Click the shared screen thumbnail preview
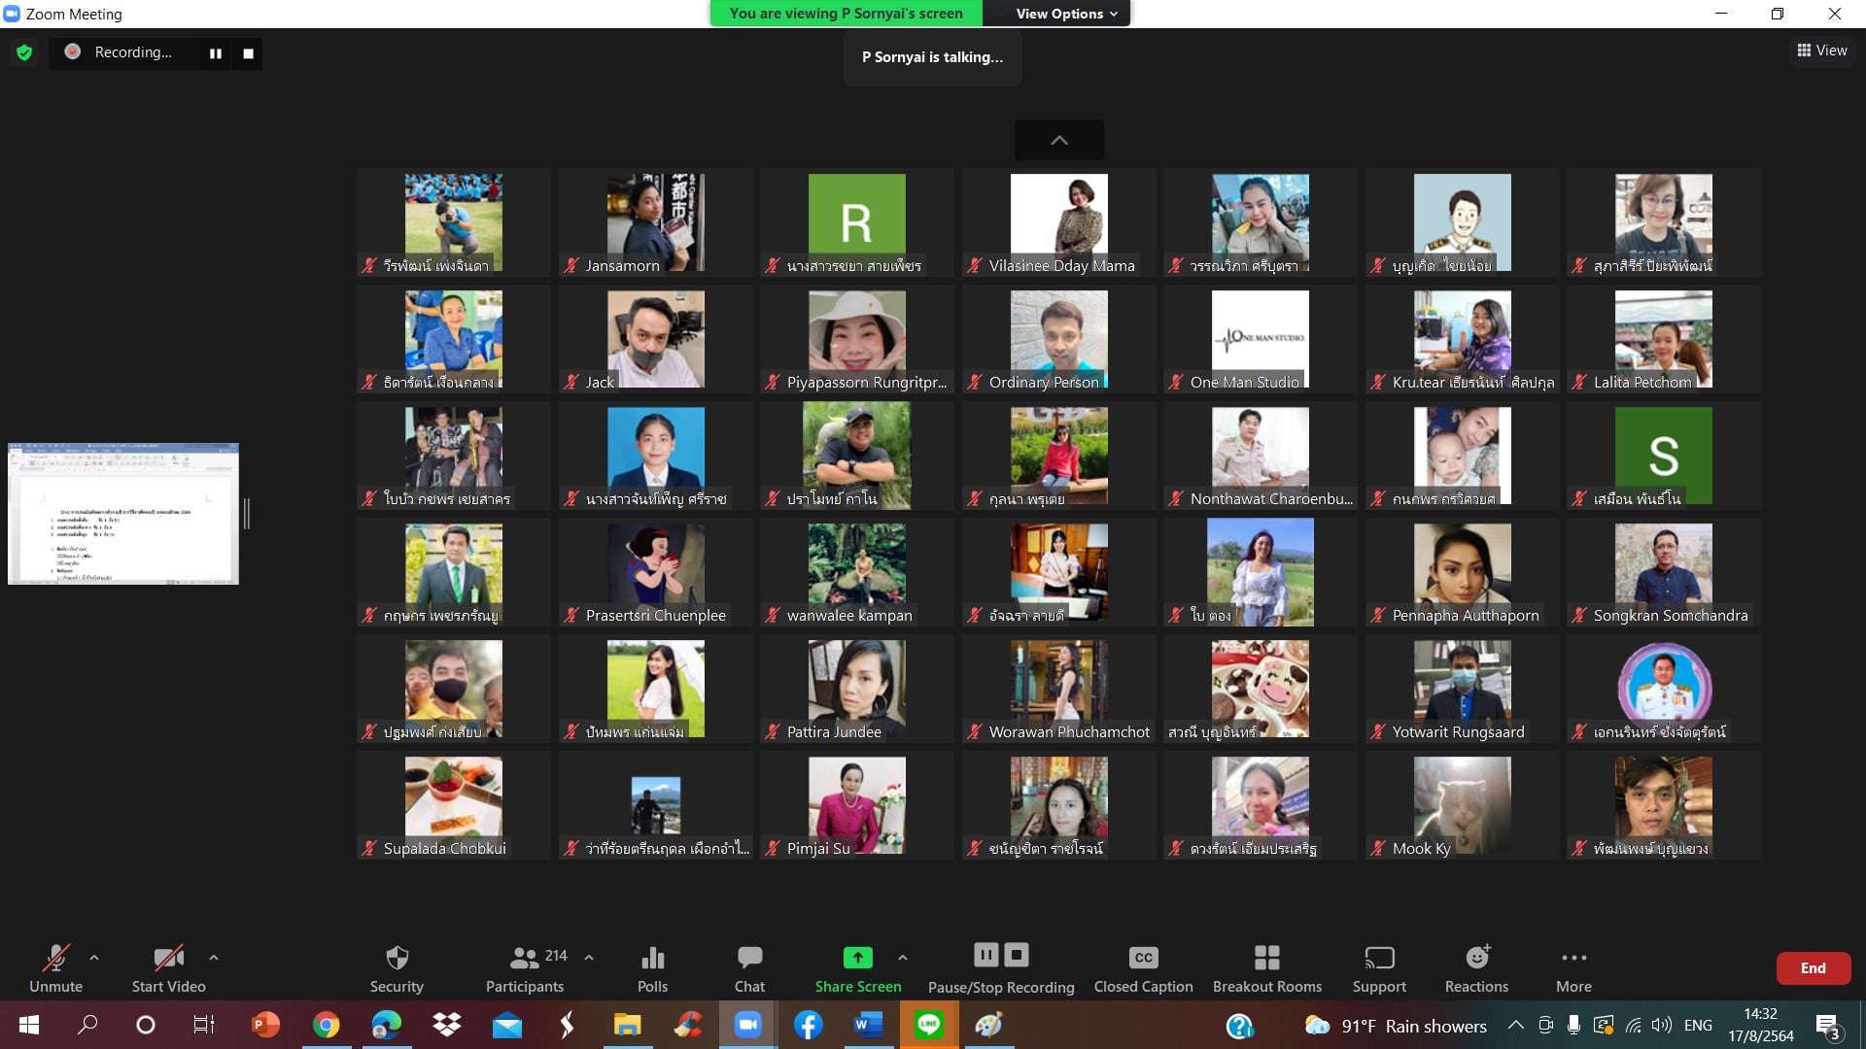The height and width of the screenshot is (1049, 1866). 123,514
